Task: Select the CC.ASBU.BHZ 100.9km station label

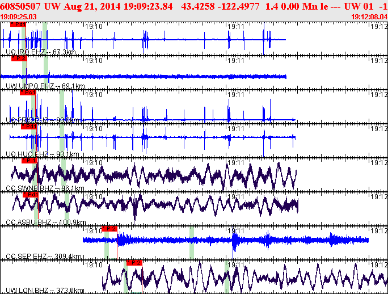Action: tap(45, 222)
